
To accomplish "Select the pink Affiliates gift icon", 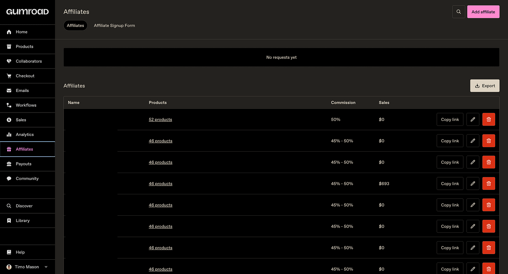I will (x=9, y=149).
